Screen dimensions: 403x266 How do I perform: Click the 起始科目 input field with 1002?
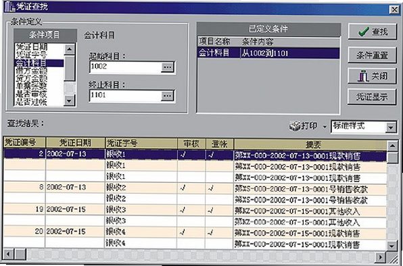[x=125, y=68]
